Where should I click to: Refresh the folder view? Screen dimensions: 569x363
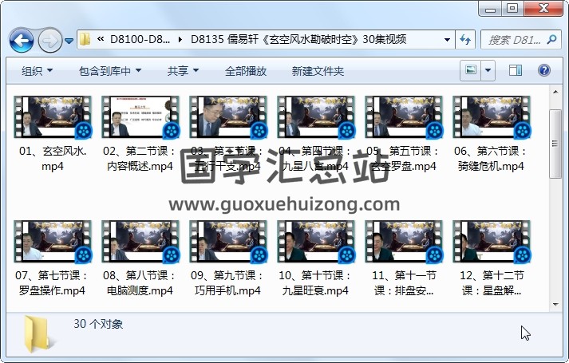465,40
